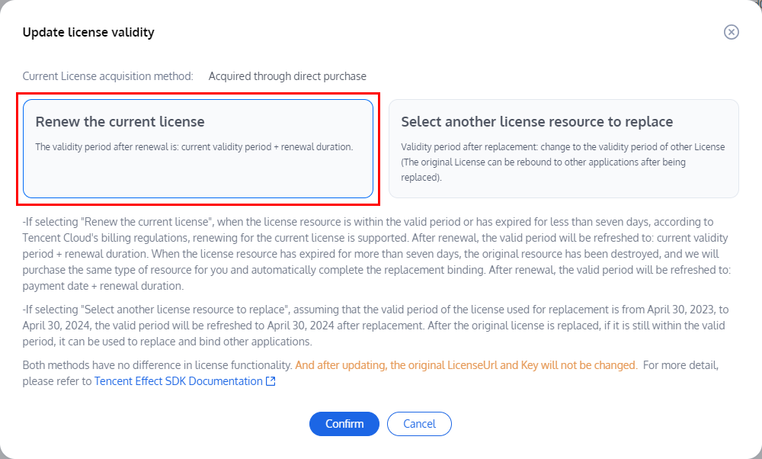
Task: Click the replacement validity period description text
Action: [562, 162]
